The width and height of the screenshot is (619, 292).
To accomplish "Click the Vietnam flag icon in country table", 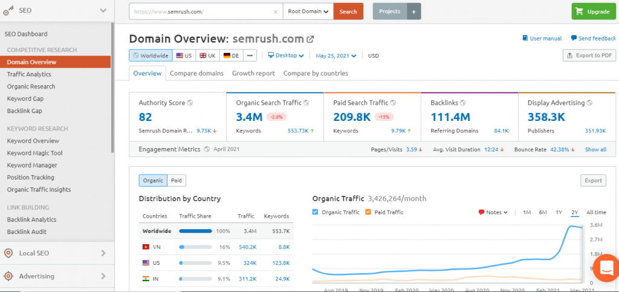I will pos(146,247).
